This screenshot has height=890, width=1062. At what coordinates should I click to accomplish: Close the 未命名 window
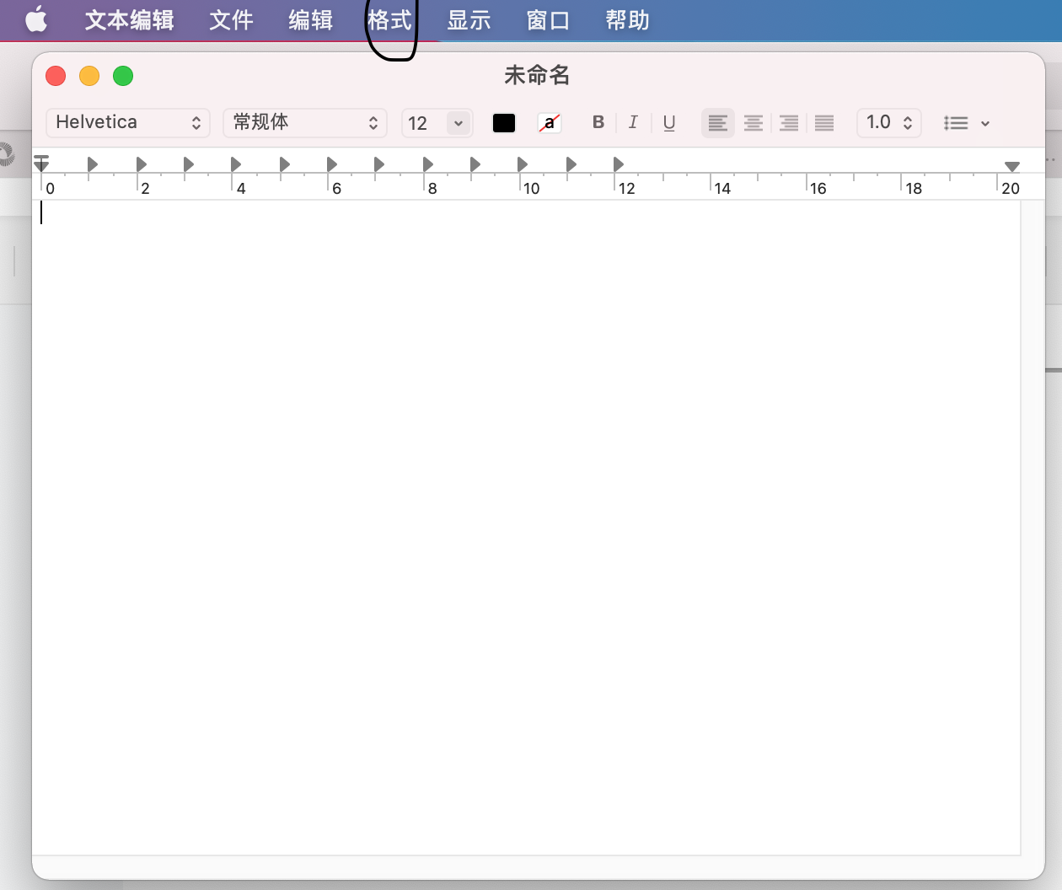tap(56, 76)
